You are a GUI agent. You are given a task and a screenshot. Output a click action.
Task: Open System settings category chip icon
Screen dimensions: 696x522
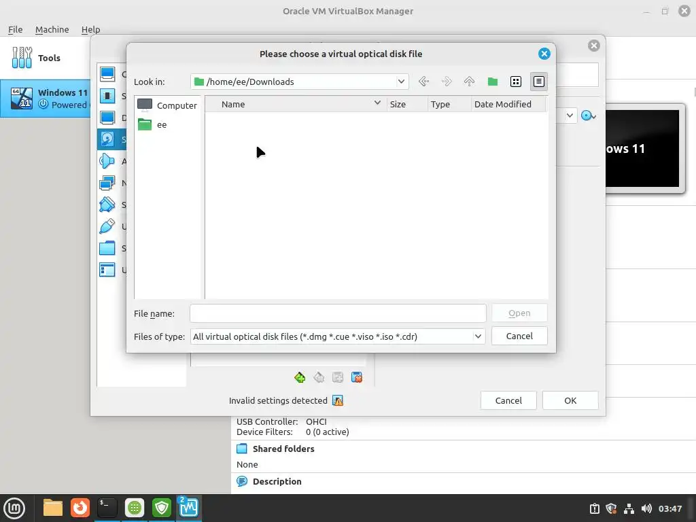(107, 96)
